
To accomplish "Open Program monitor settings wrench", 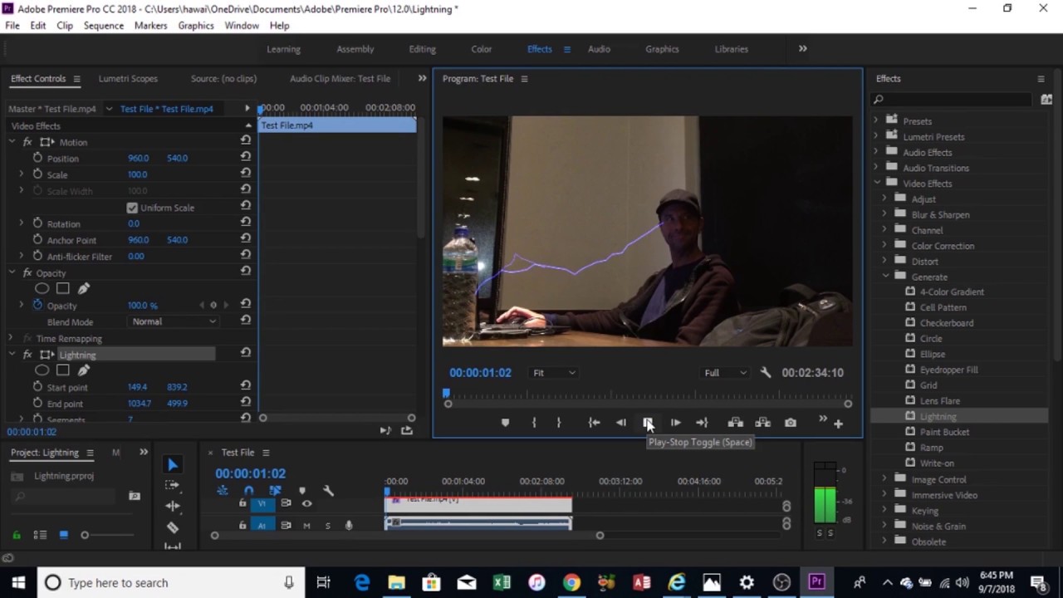I will click(766, 373).
